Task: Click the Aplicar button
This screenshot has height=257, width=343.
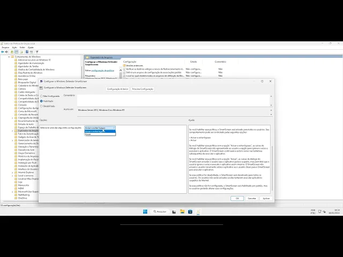Action: 266,199
